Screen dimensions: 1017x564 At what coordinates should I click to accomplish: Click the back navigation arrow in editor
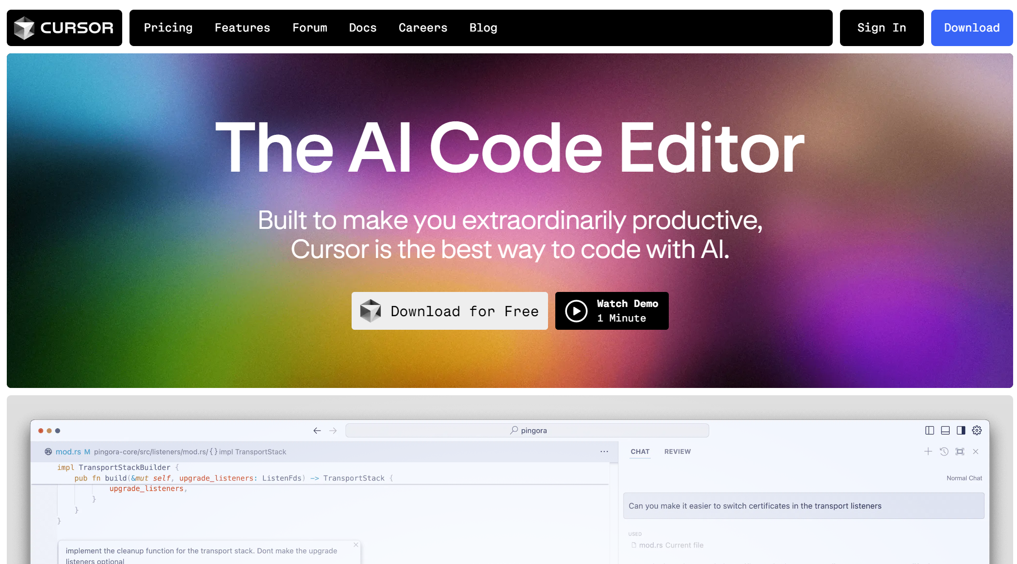tap(317, 430)
